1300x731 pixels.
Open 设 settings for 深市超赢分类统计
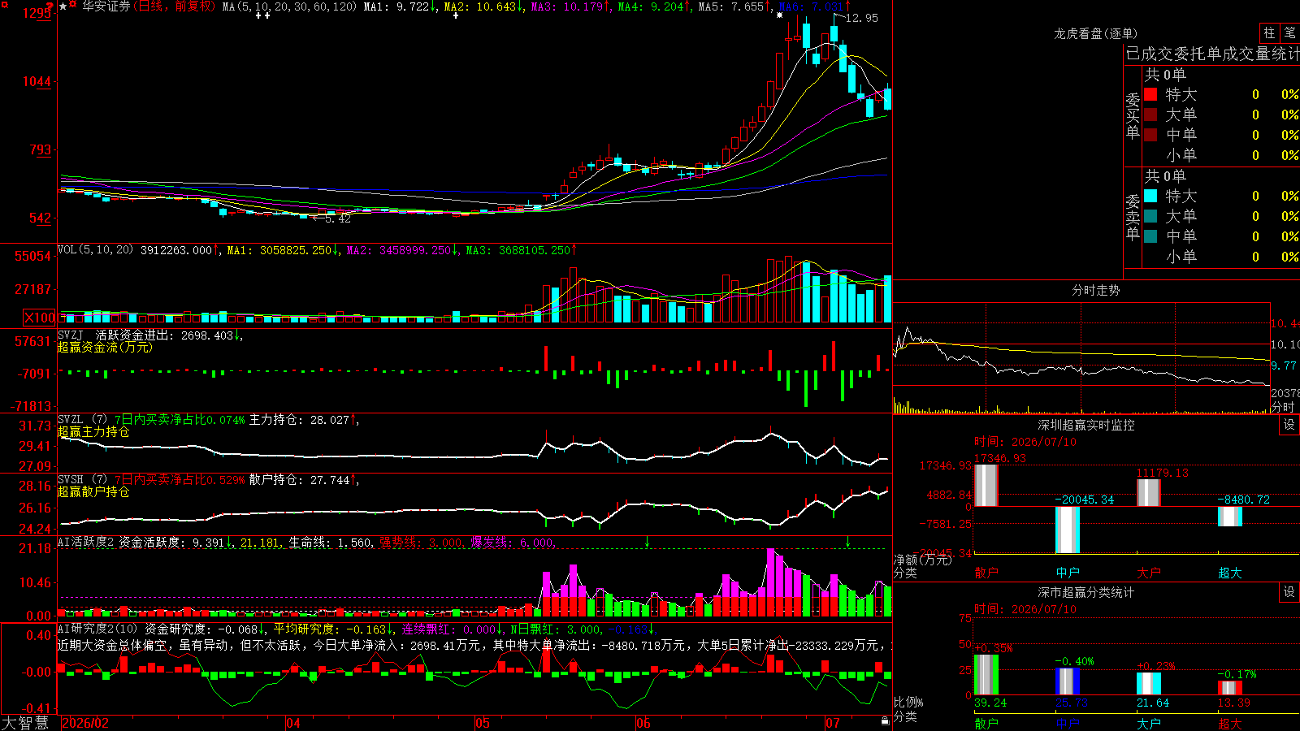pos(1289,592)
